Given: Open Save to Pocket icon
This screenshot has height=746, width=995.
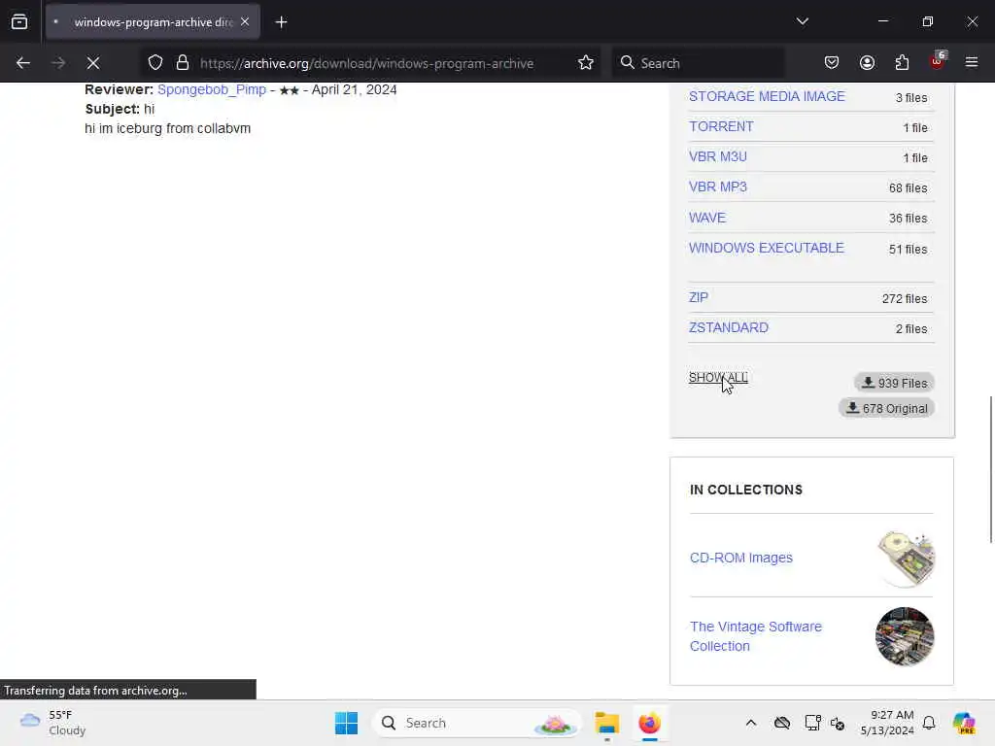Looking at the screenshot, I should (x=832, y=62).
